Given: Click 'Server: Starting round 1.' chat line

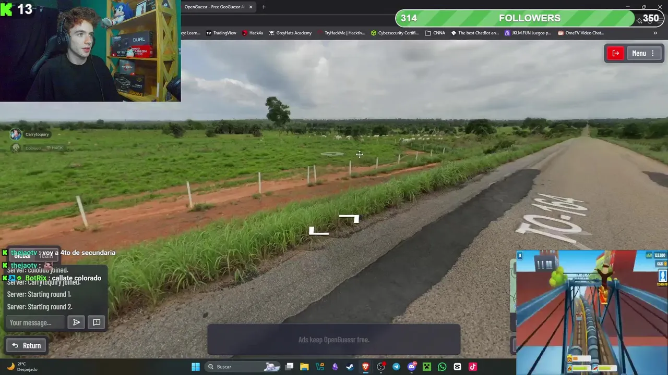Looking at the screenshot, I should [39, 294].
